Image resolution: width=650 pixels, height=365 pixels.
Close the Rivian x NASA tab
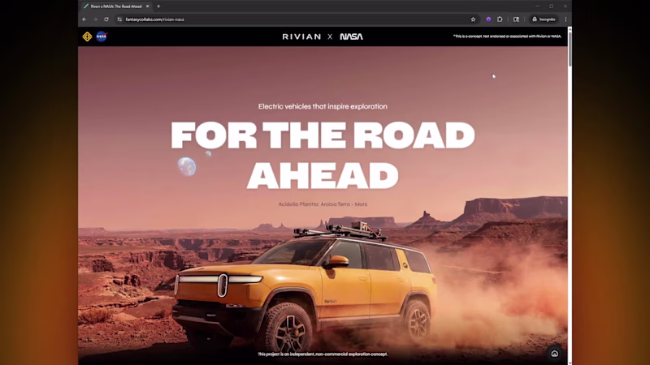pyautogui.click(x=148, y=6)
